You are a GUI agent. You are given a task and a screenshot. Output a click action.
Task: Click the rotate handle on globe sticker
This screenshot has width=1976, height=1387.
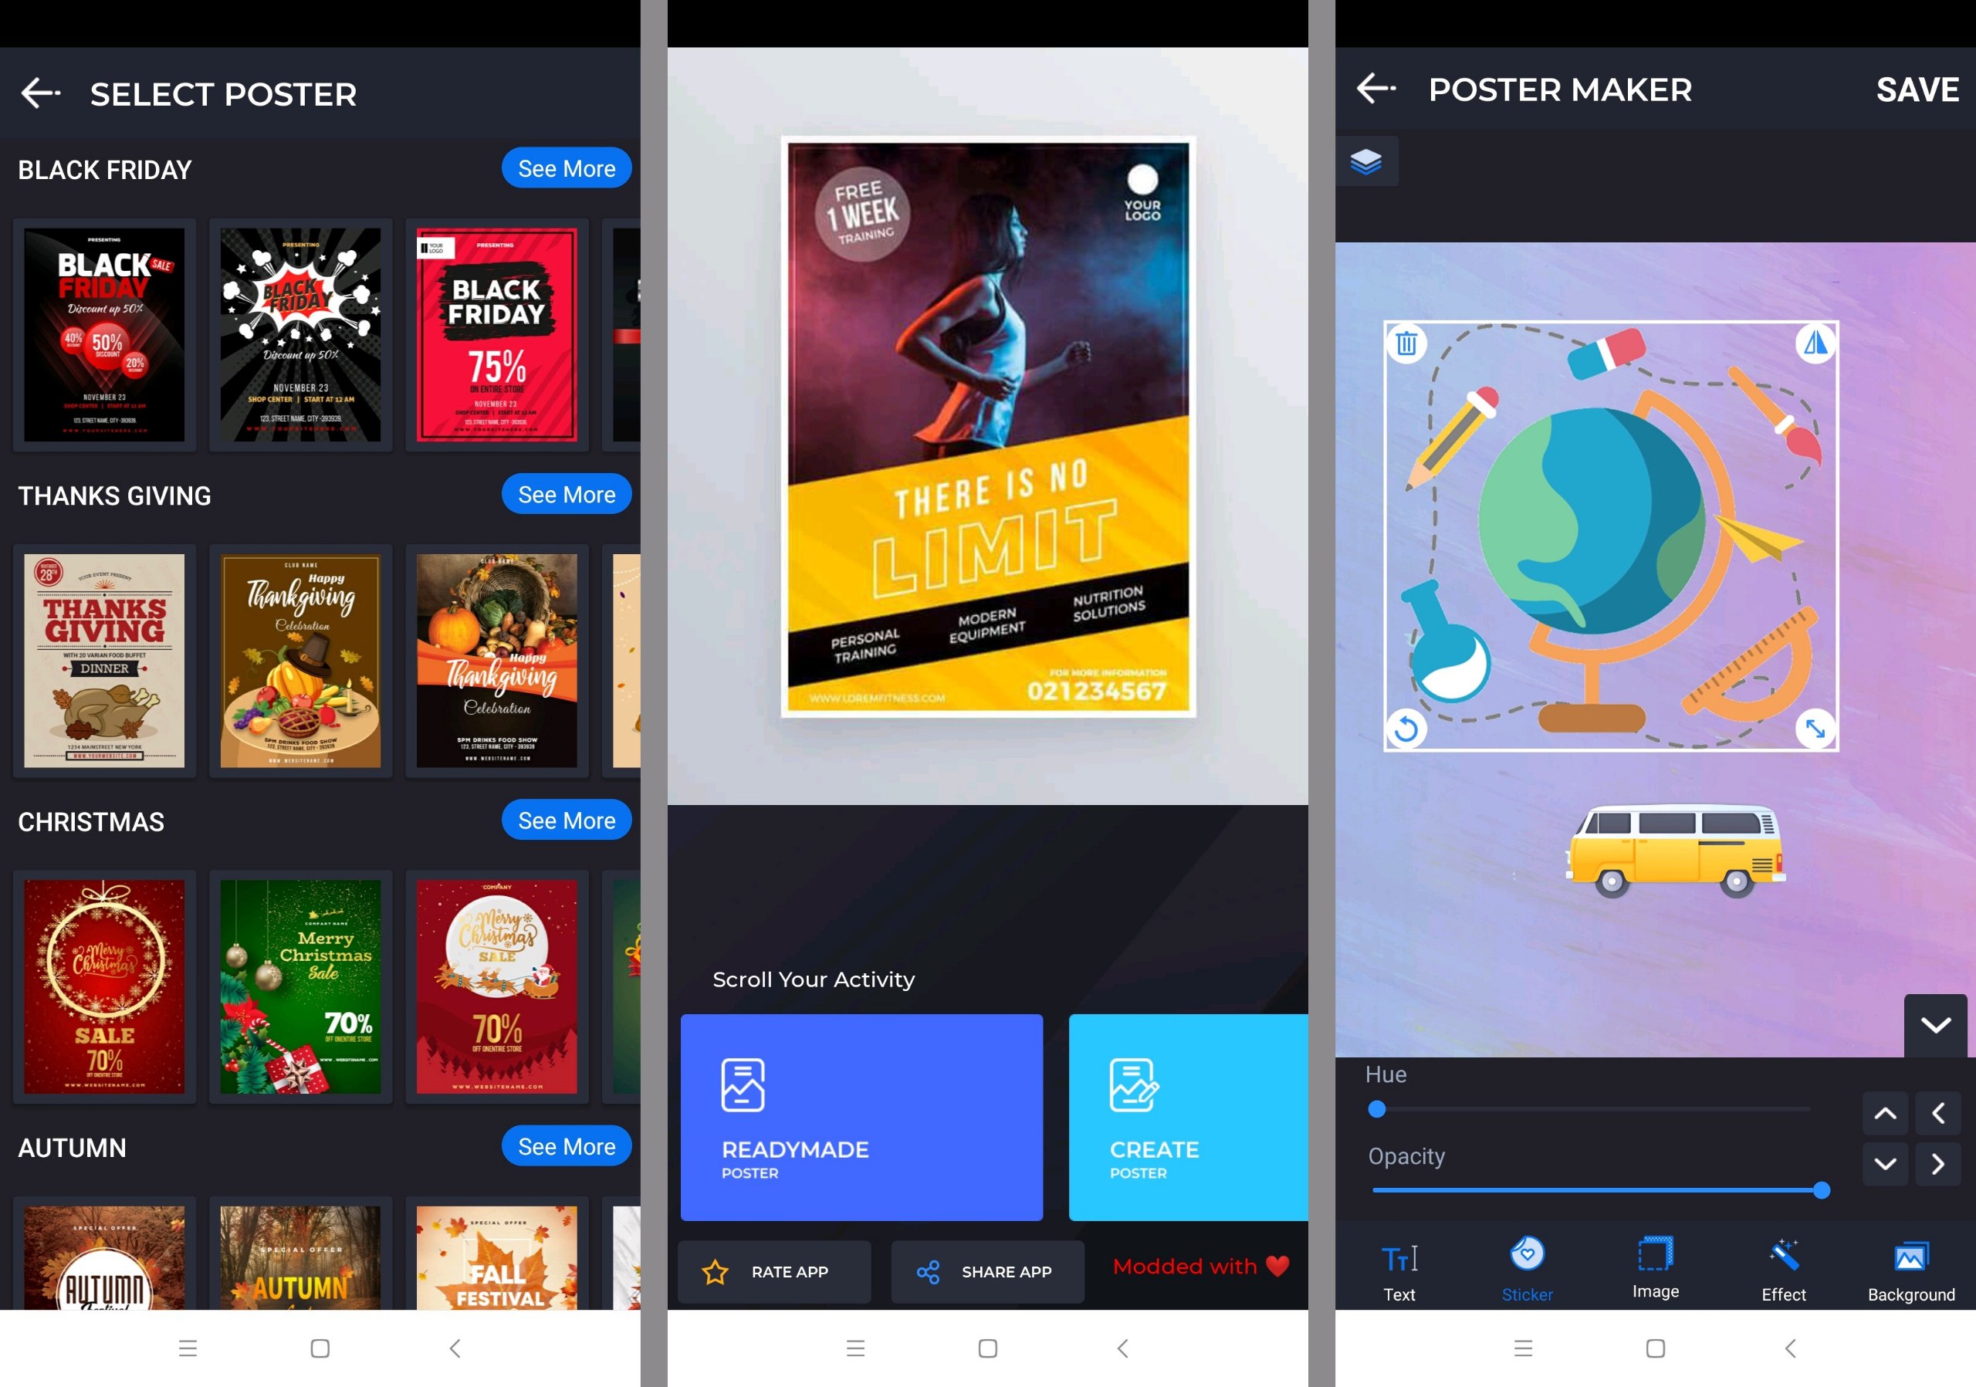[1406, 729]
